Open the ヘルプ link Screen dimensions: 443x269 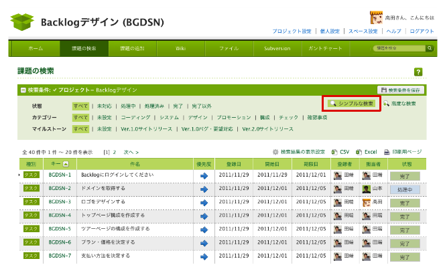pyautogui.click(x=393, y=31)
